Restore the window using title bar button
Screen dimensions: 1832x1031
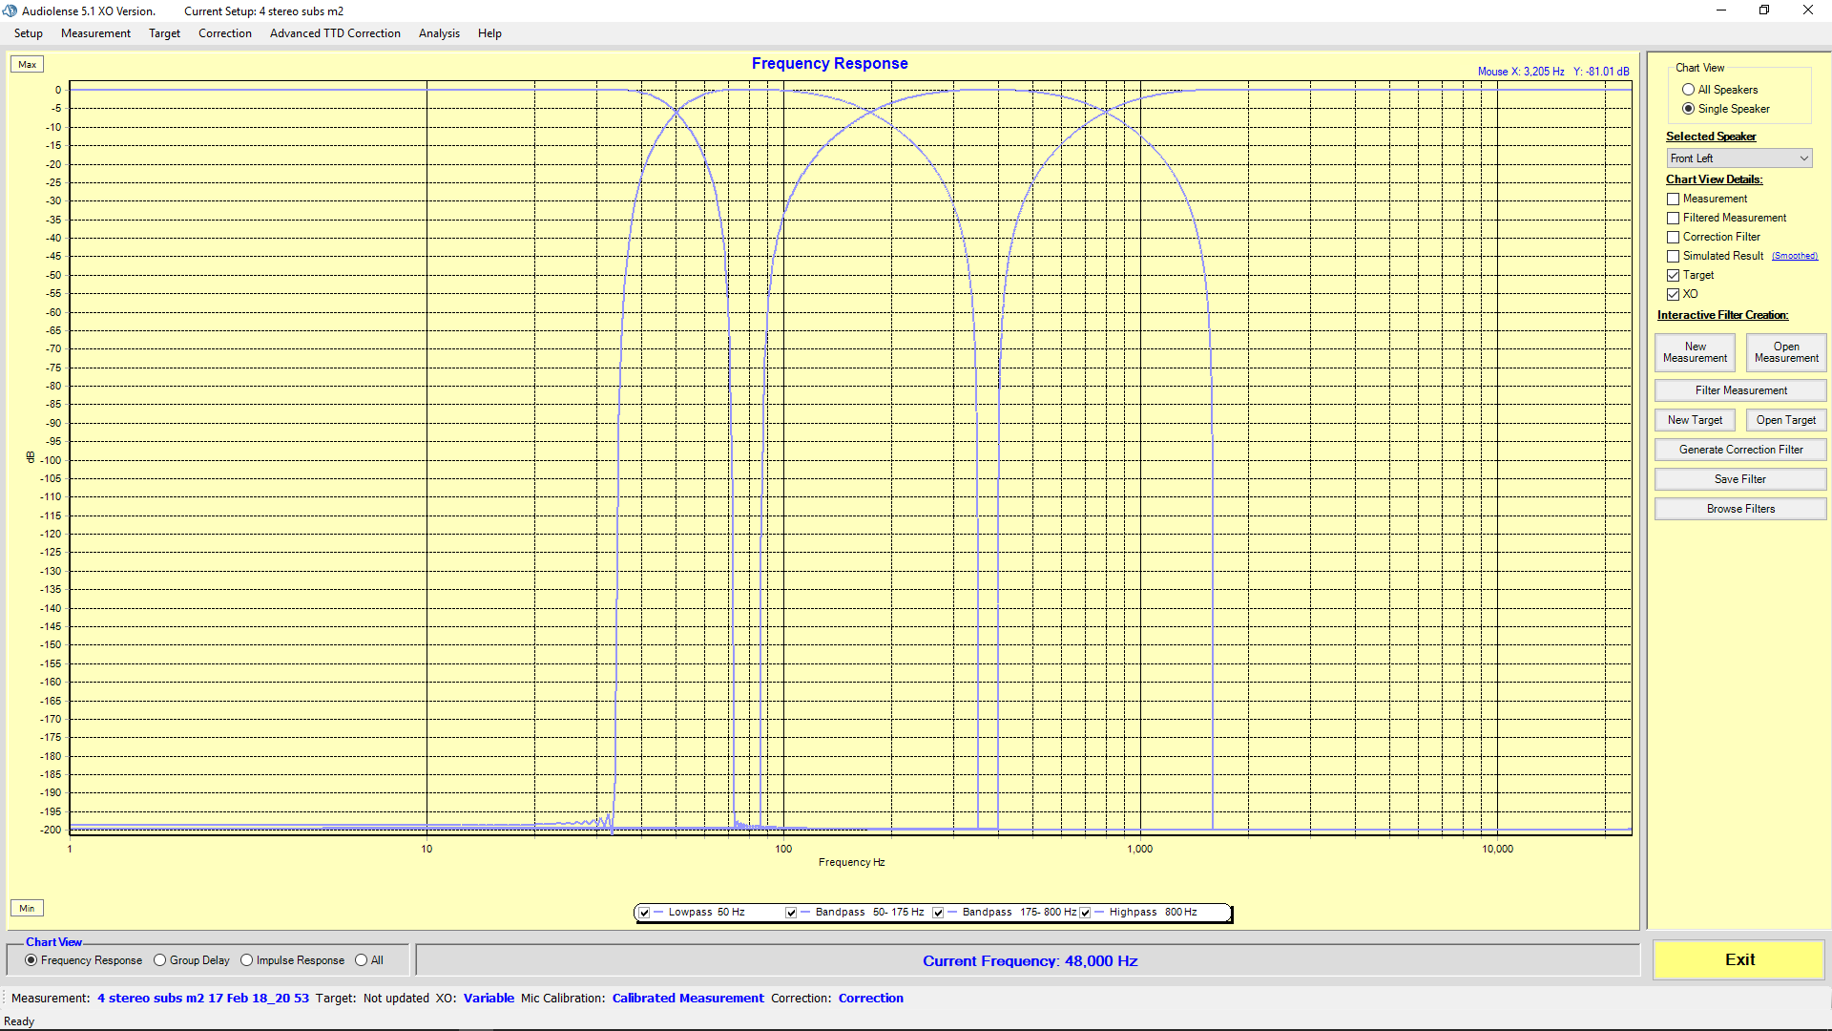pyautogui.click(x=1764, y=11)
